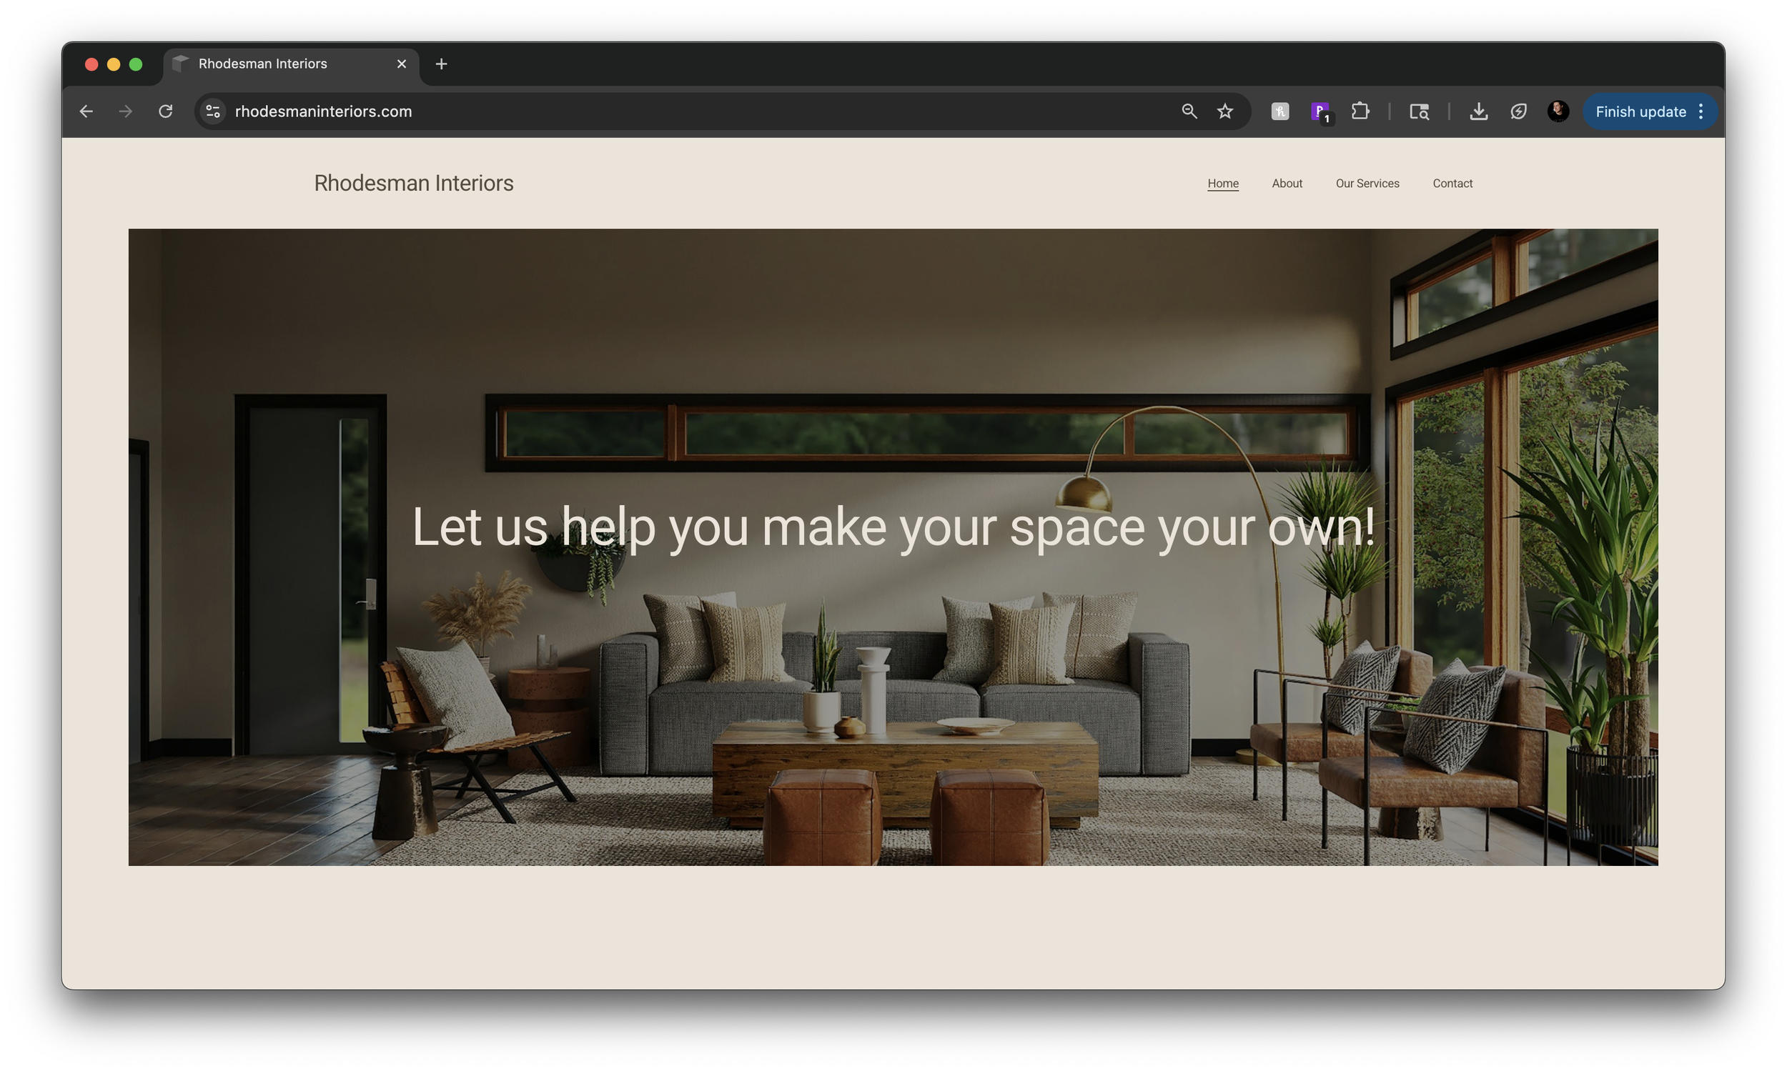This screenshot has height=1071, width=1787.
Task: Open the Extensions puzzle menu
Action: pyautogui.click(x=1360, y=111)
